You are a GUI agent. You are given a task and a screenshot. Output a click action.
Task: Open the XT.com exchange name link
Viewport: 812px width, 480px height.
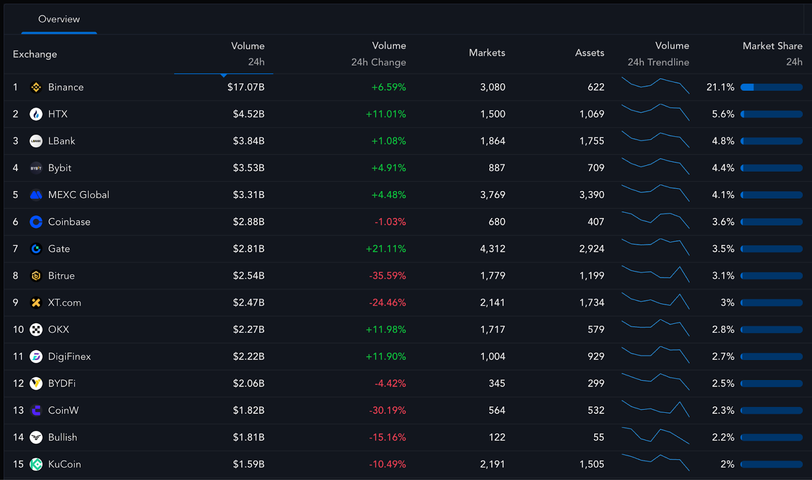click(x=64, y=302)
